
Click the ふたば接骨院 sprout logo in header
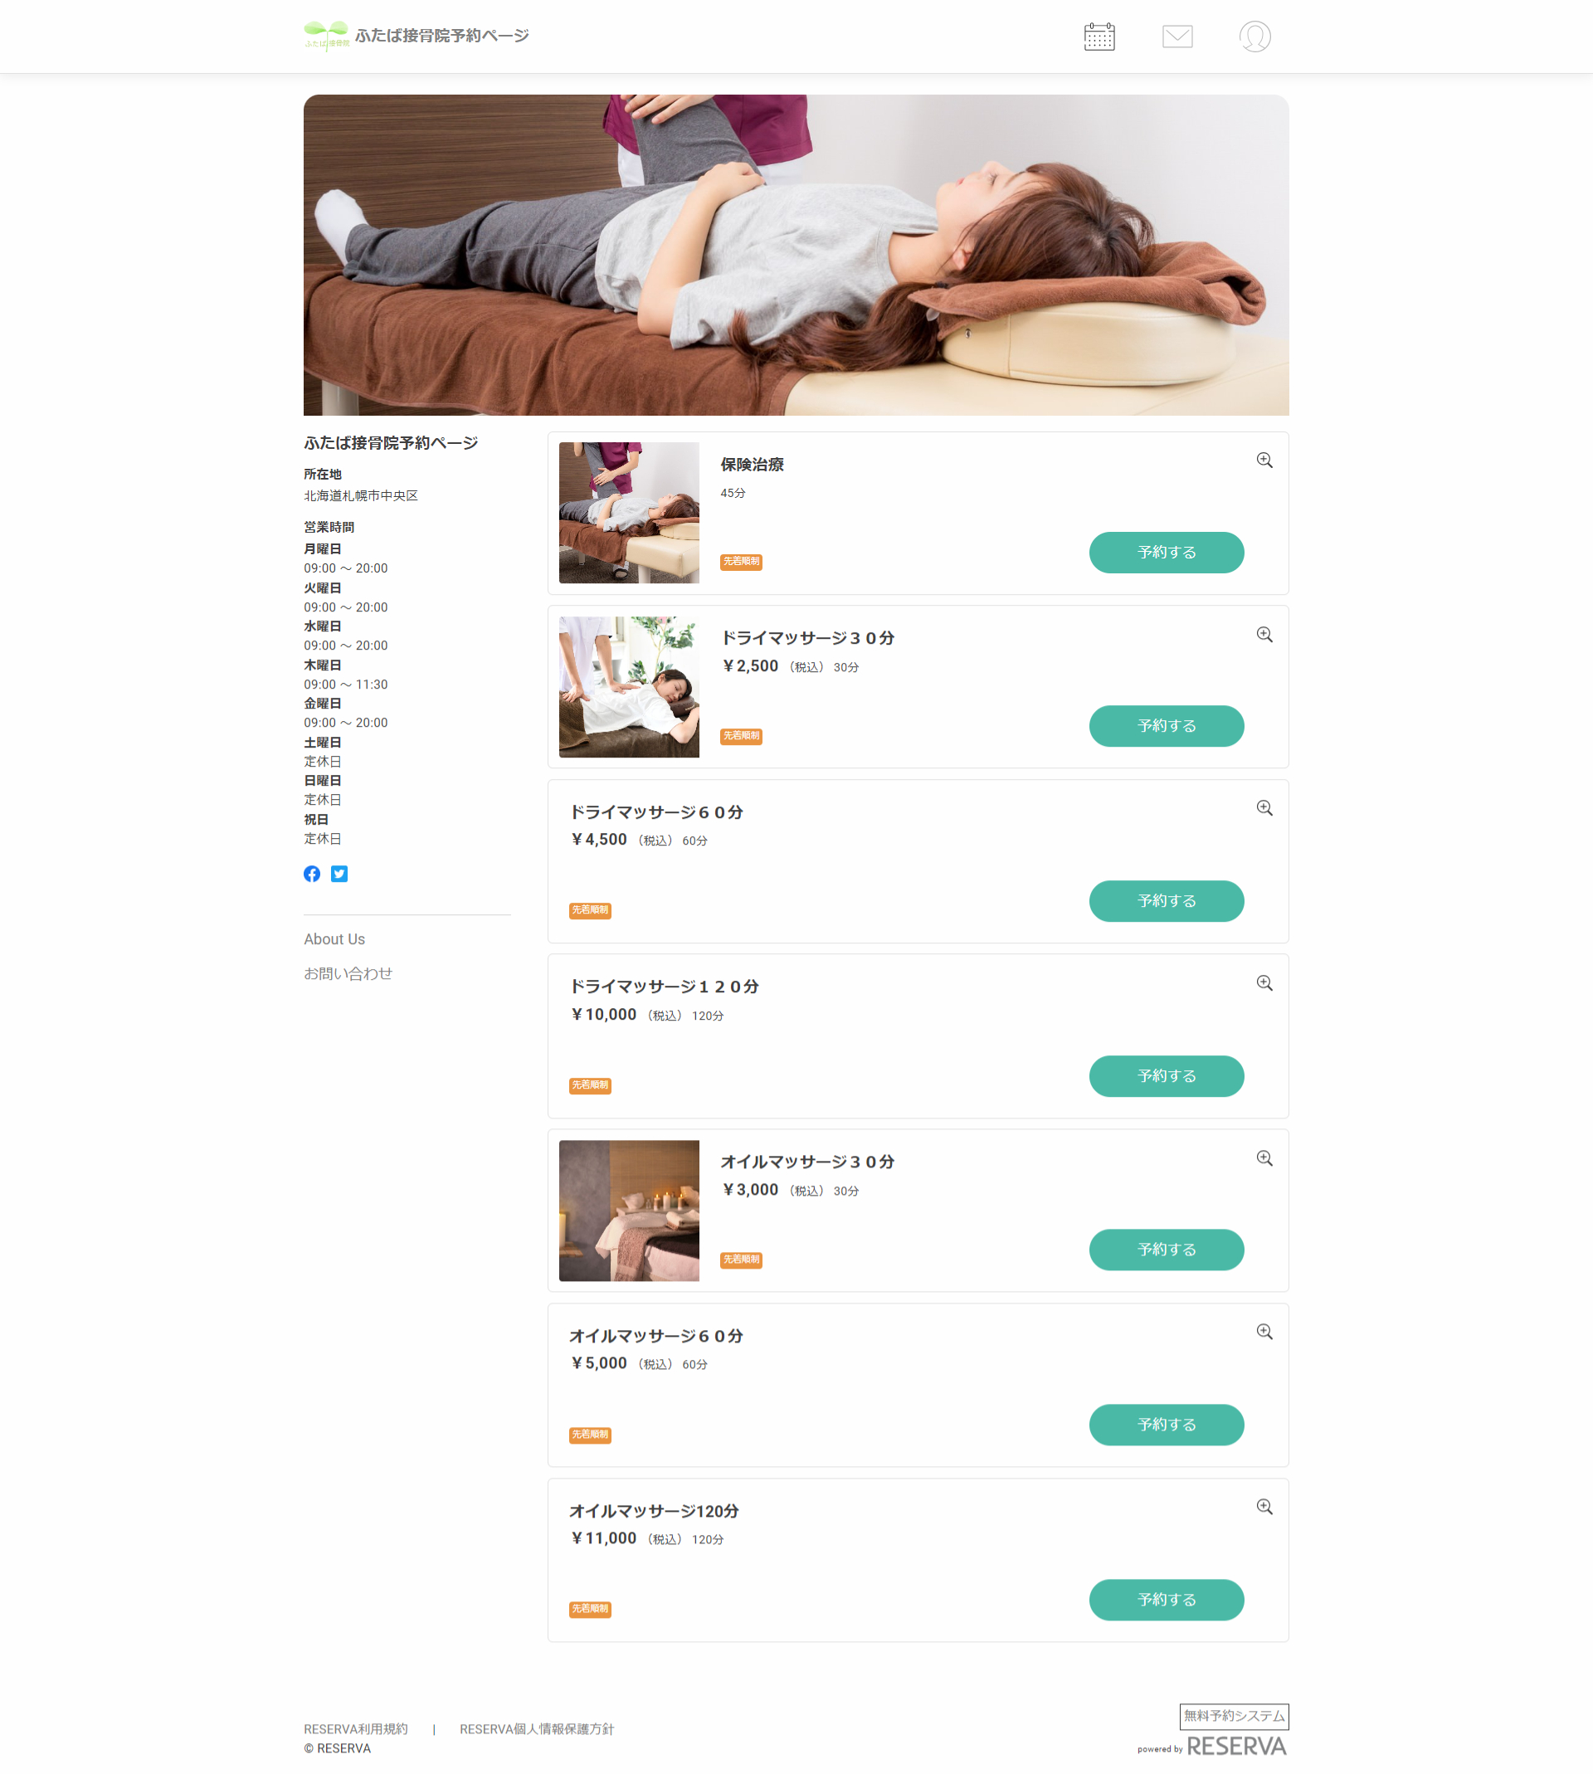pyautogui.click(x=326, y=36)
